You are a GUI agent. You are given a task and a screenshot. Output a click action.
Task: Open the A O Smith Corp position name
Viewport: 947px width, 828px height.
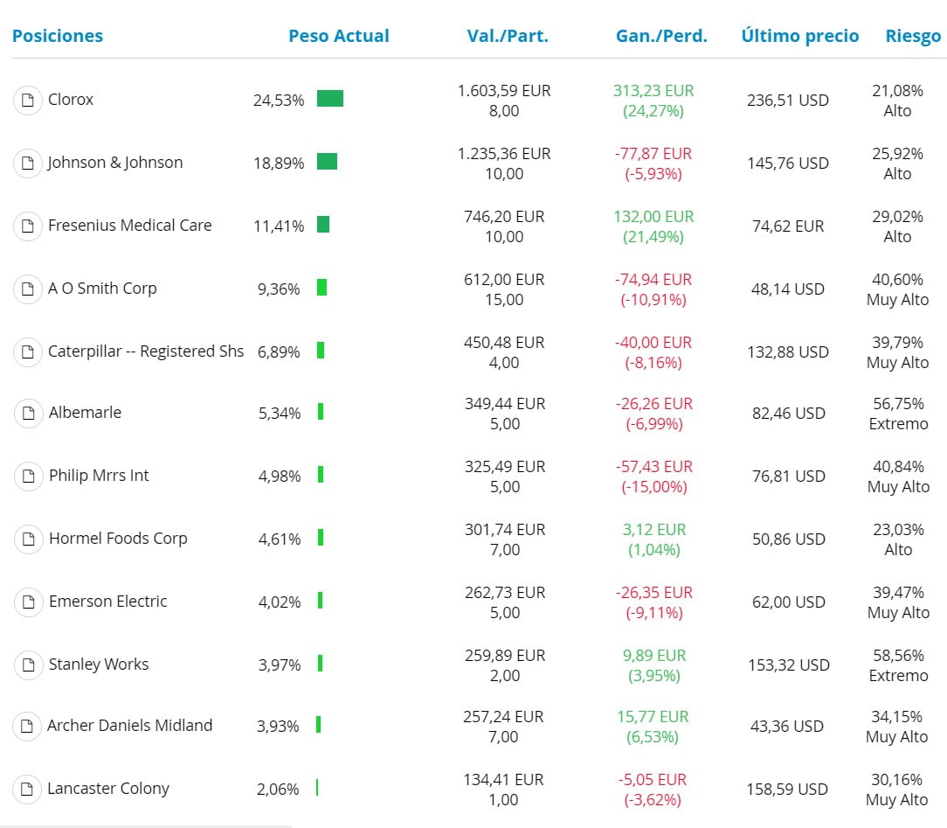coord(102,289)
